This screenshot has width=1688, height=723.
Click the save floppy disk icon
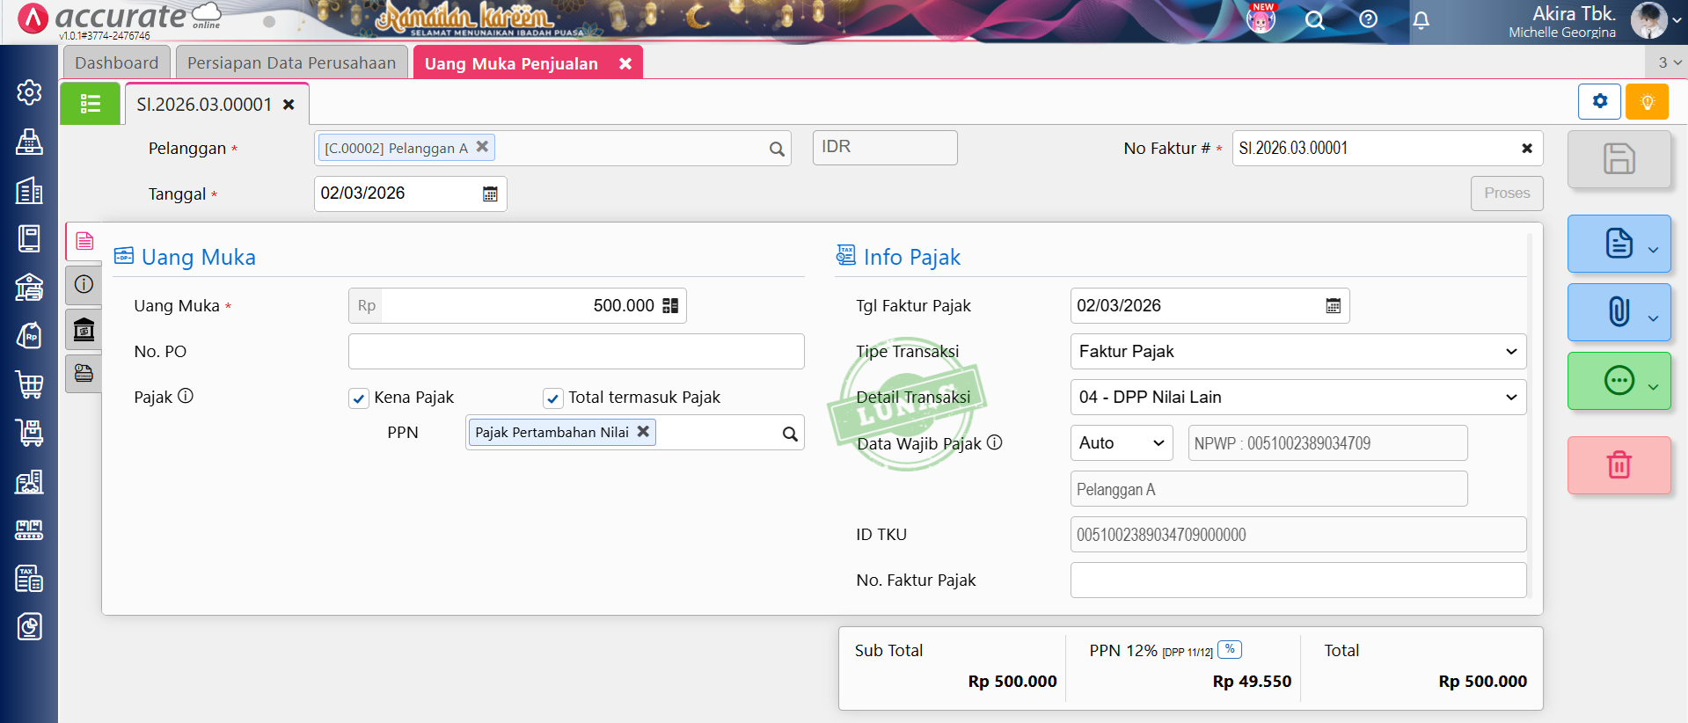[1619, 159]
